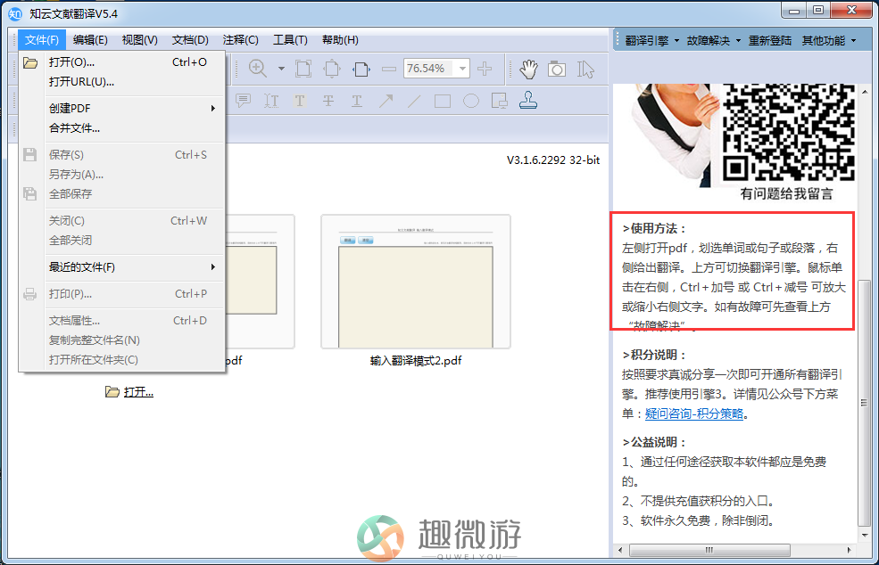The height and width of the screenshot is (565, 879).
Task: Choose 合并文件... menu entry
Action: pos(122,128)
